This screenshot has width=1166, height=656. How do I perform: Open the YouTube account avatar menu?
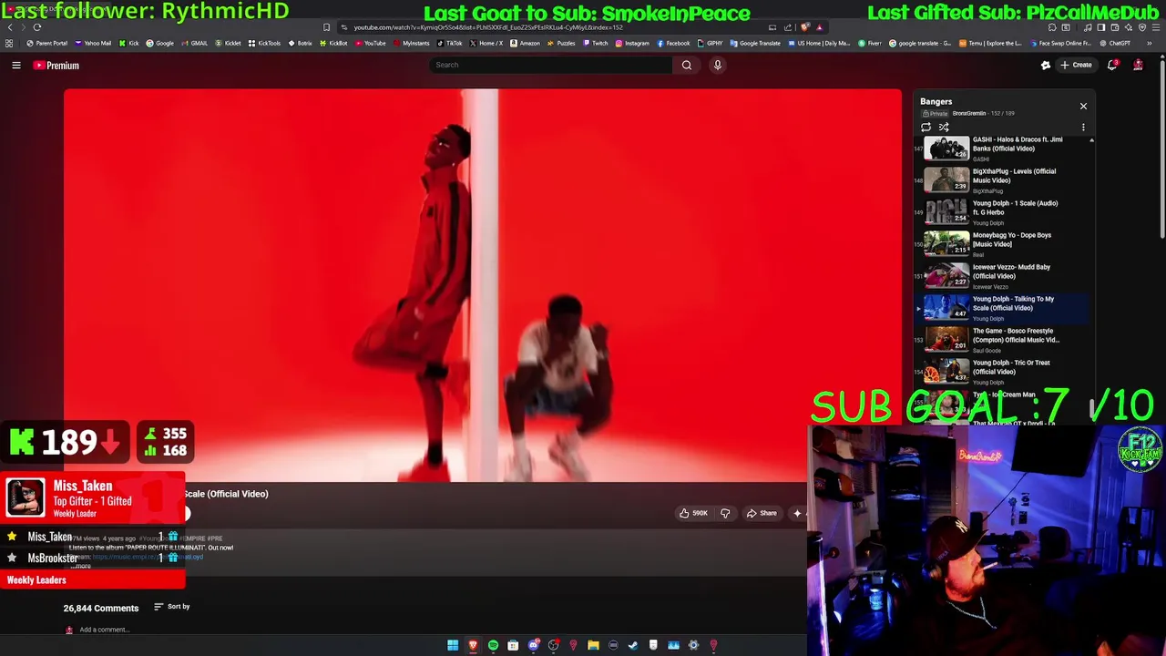click(1138, 65)
